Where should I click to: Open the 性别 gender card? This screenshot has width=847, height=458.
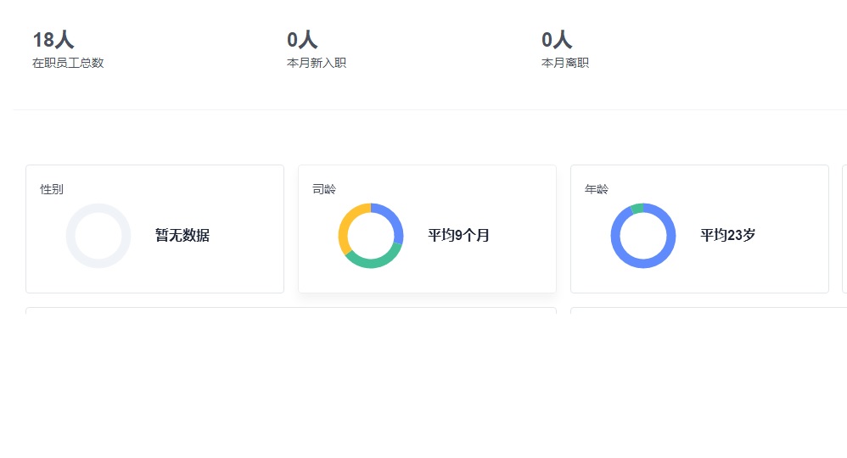pos(155,229)
